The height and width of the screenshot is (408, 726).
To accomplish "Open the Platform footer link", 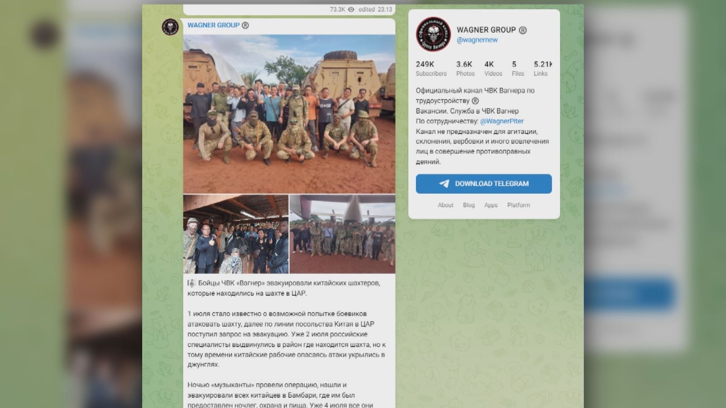I will pos(518,205).
